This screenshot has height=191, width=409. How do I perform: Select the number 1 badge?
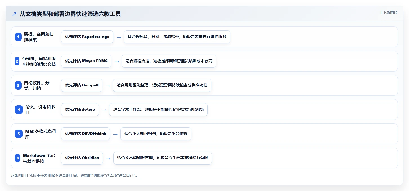[x=18, y=37]
